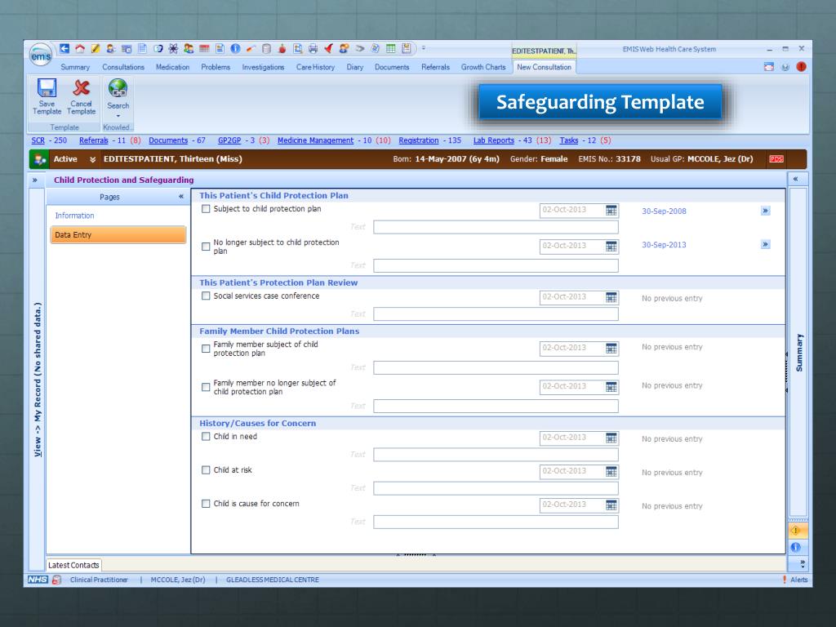Click the red swoosh tick toolbar icon
Image resolution: width=836 pixels, height=627 pixels.
[x=328, y=48]
